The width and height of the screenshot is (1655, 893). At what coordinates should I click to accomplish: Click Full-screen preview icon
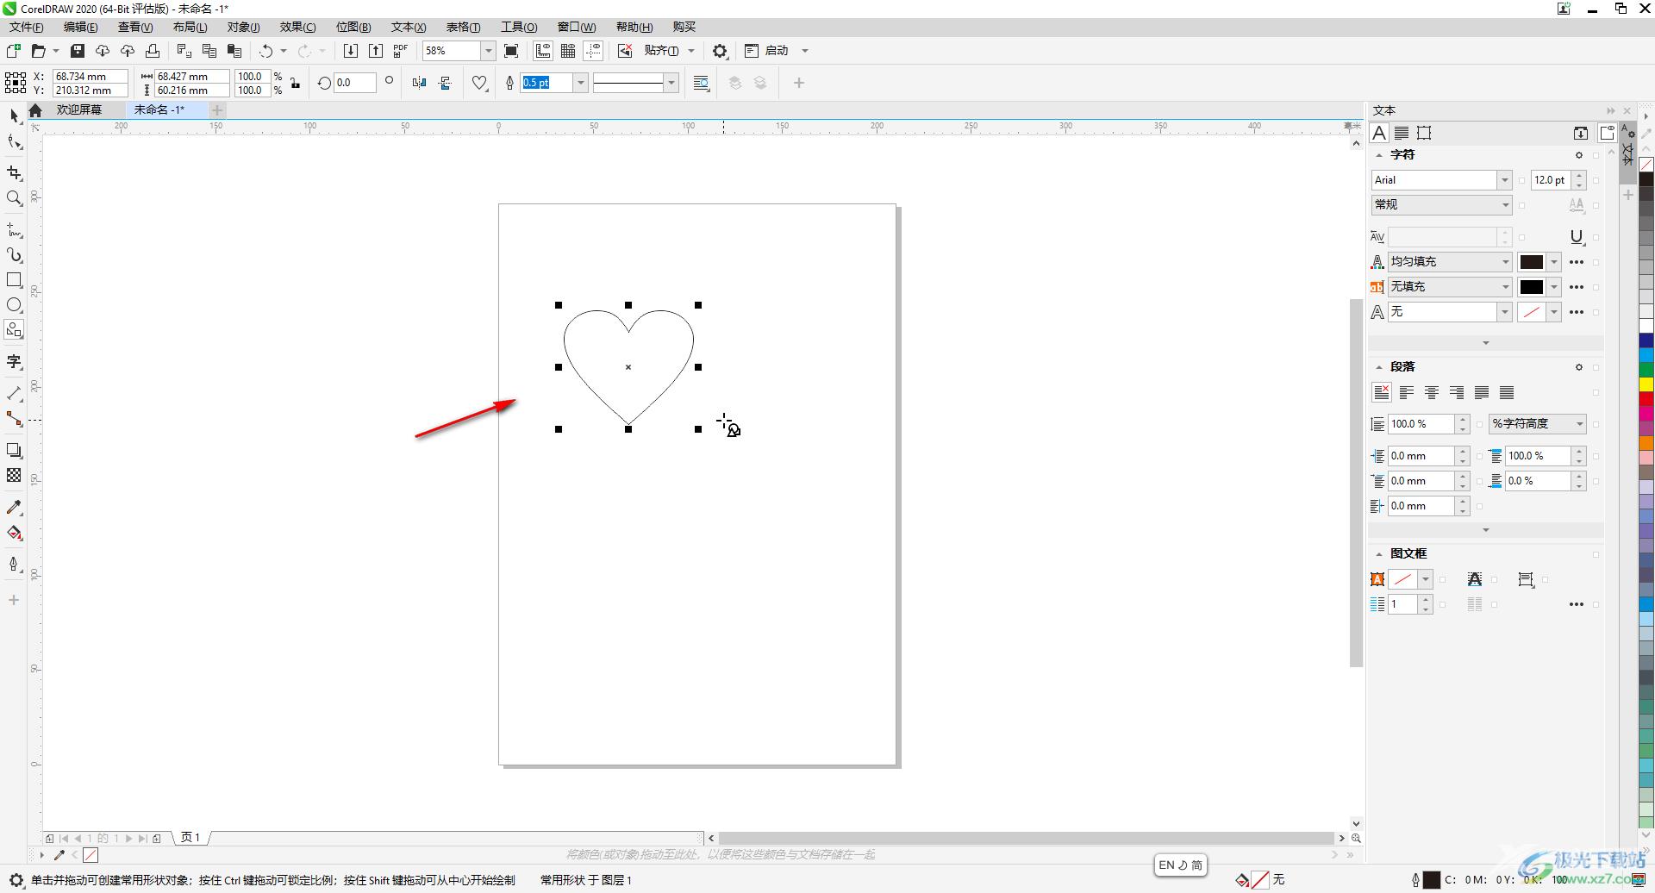511,51
